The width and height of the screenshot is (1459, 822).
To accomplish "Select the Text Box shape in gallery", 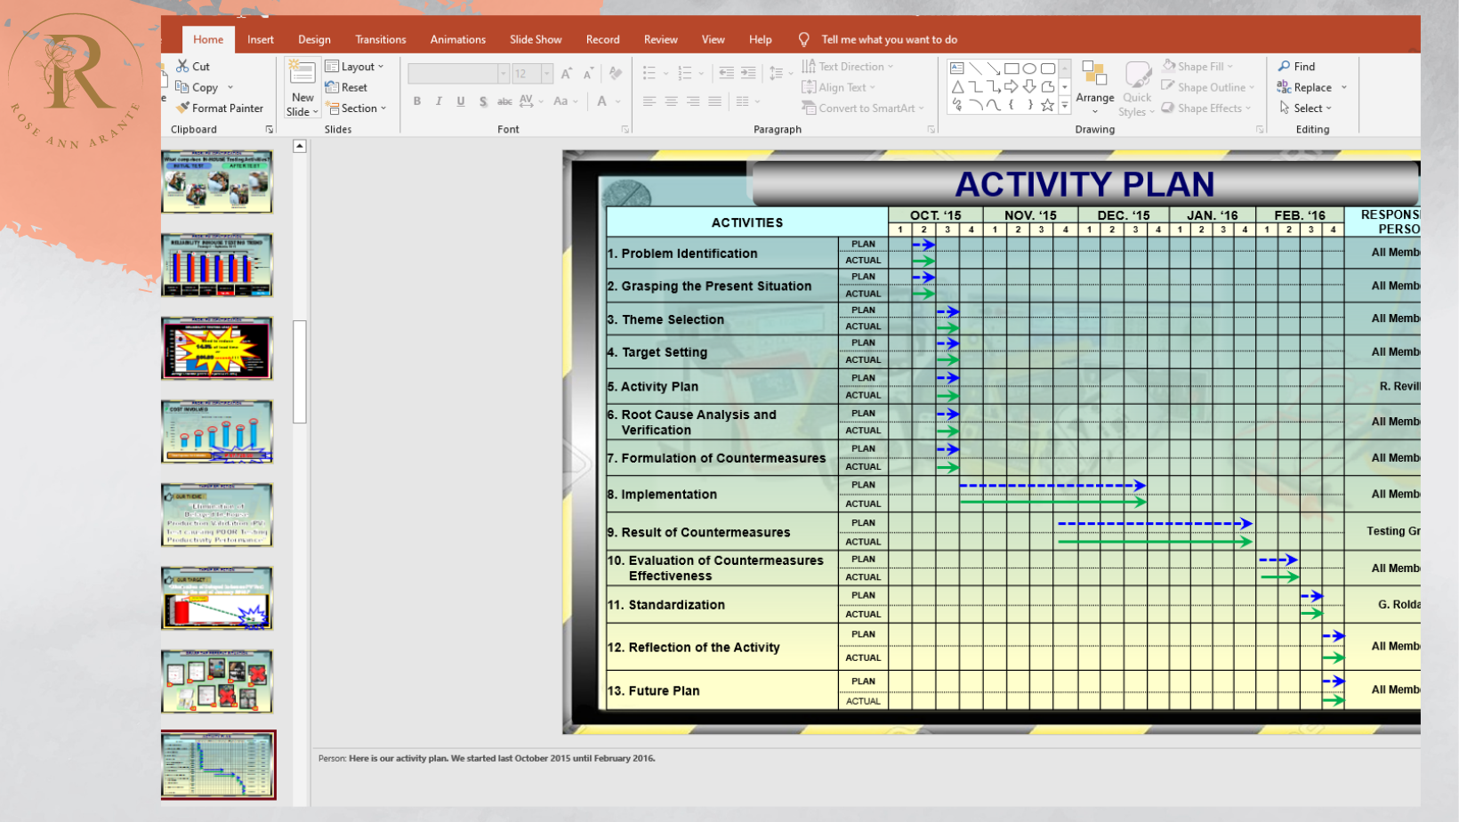I will click(957, 68).
